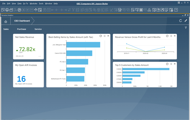
Task: Refresh the Top 5 Customers card
Action: point(167,64)
